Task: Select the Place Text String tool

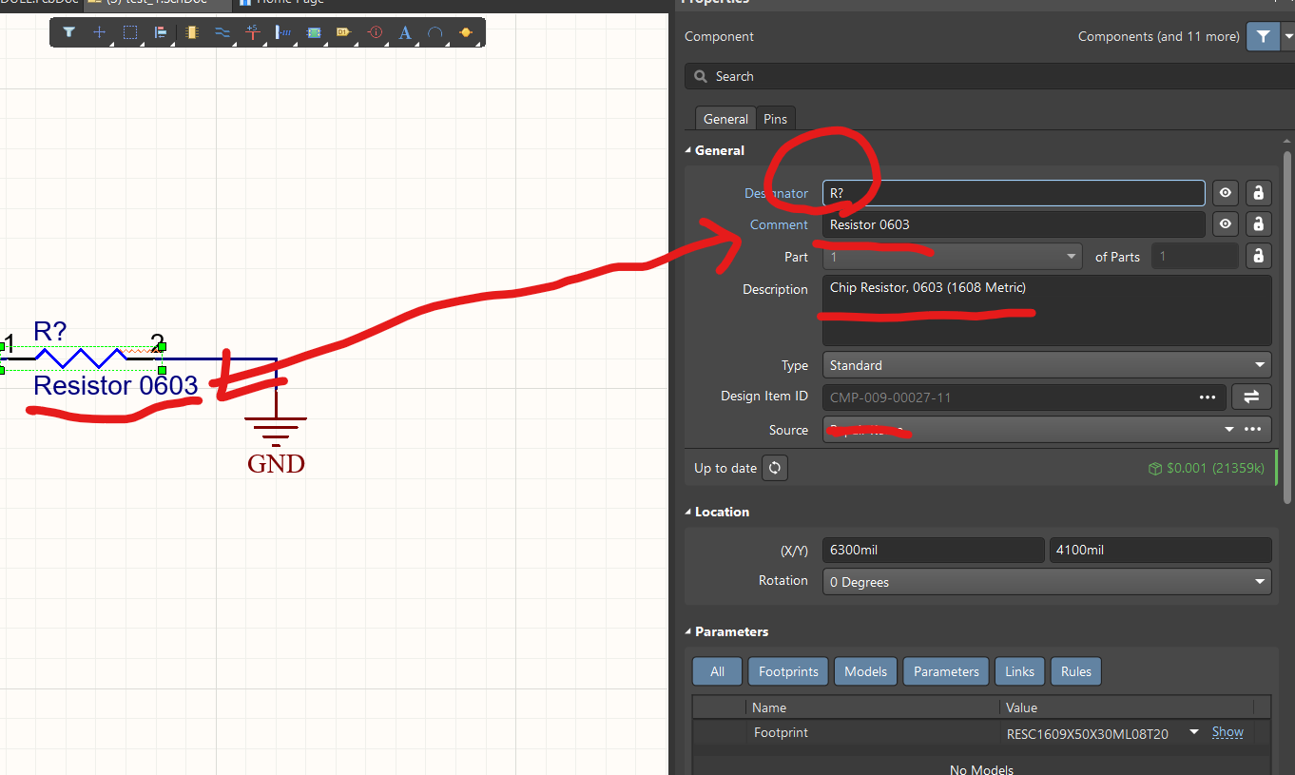Action: click(405, 32)
